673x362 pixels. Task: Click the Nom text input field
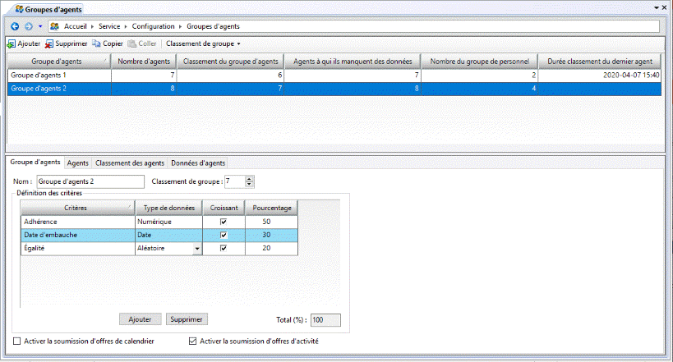[89, 181]
